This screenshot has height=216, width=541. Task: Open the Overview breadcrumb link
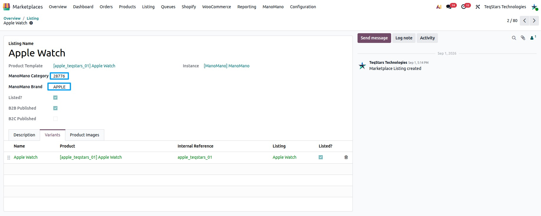(x=12, y=18)
